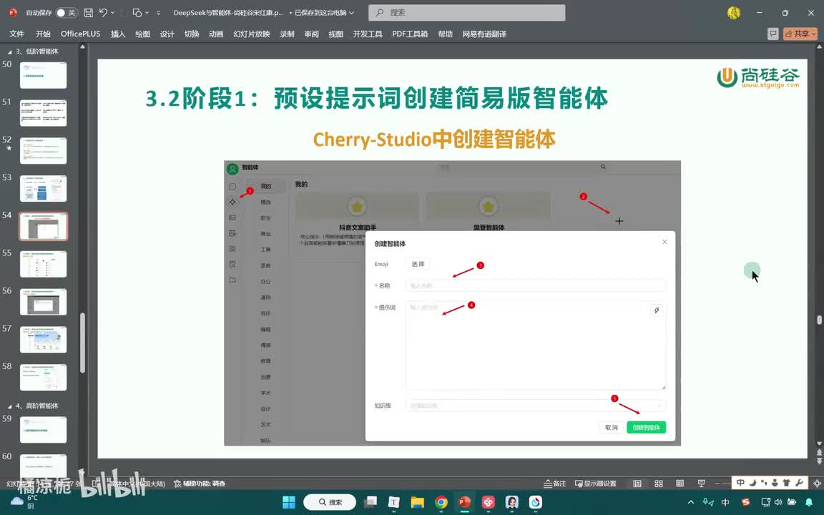Click the comments speech bubble icon

point(772,34)
